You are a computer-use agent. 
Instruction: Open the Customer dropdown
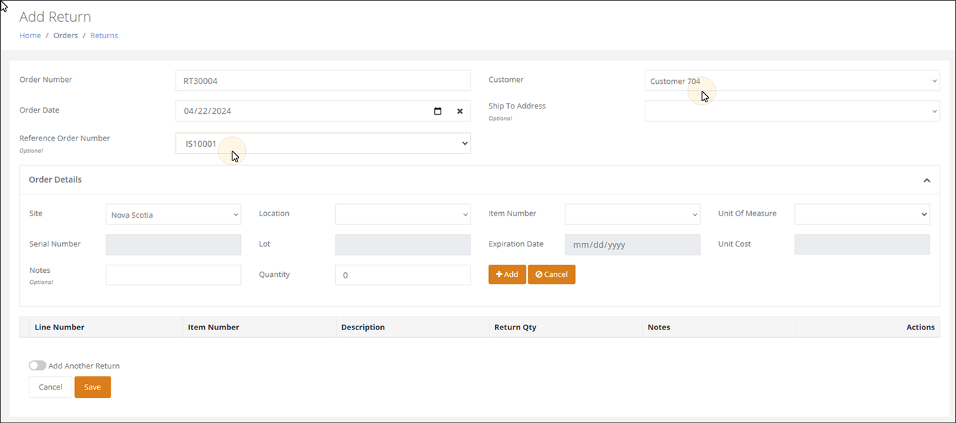(x=792, y=81)
